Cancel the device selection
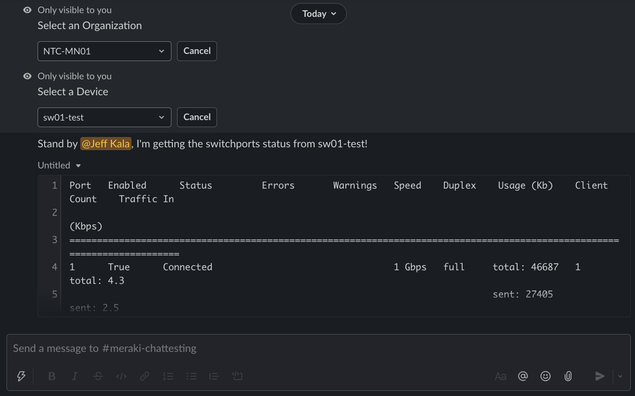Screen dimensions: 635x396 pyautogui.click(x=197, y=117)
